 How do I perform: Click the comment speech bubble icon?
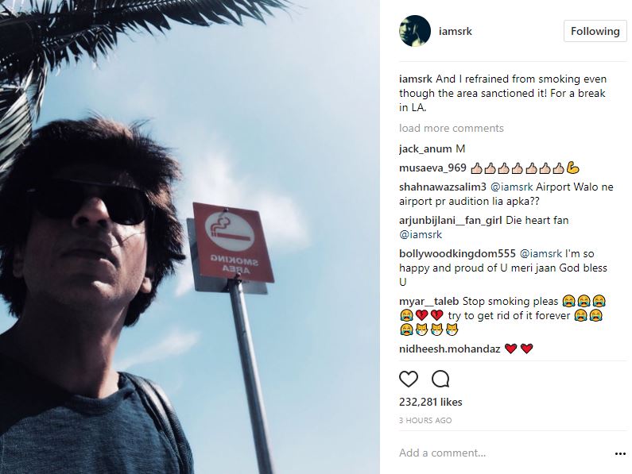click(440, 379)
